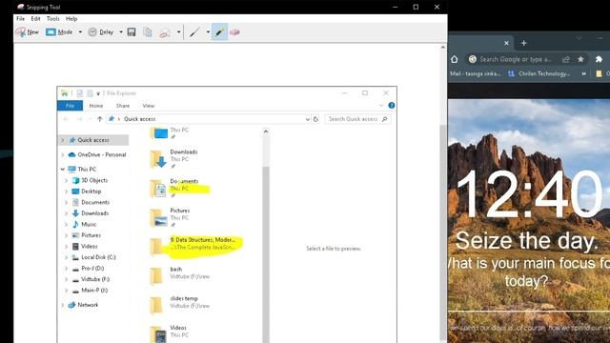Click the File Explorer blue help icon
The width and height of the screenshot is (610, 343).
click(x=392, y=106)
